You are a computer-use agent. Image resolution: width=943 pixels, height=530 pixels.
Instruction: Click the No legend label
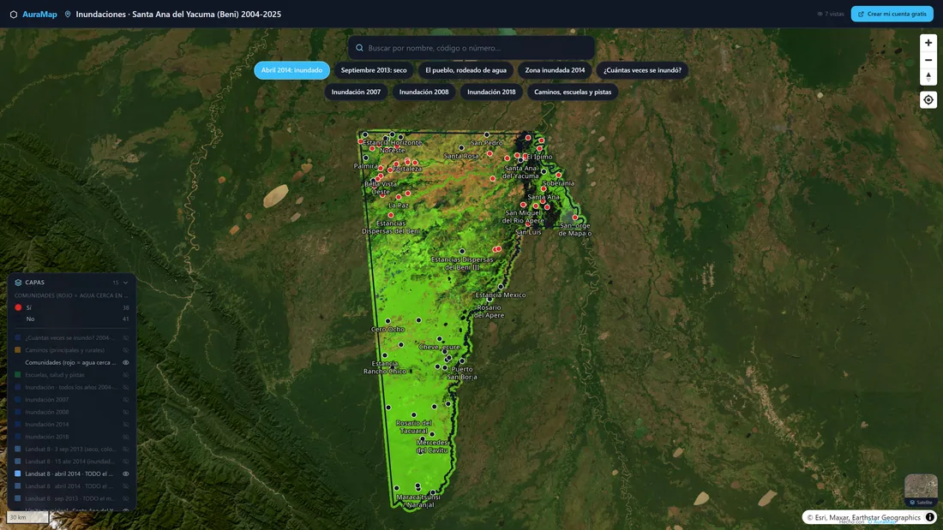point(30,319)
